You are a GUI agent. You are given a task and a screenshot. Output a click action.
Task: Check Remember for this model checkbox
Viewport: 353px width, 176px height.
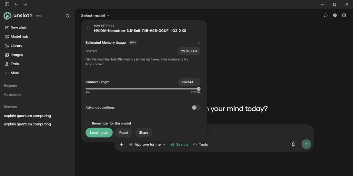(x=88, y=123)
